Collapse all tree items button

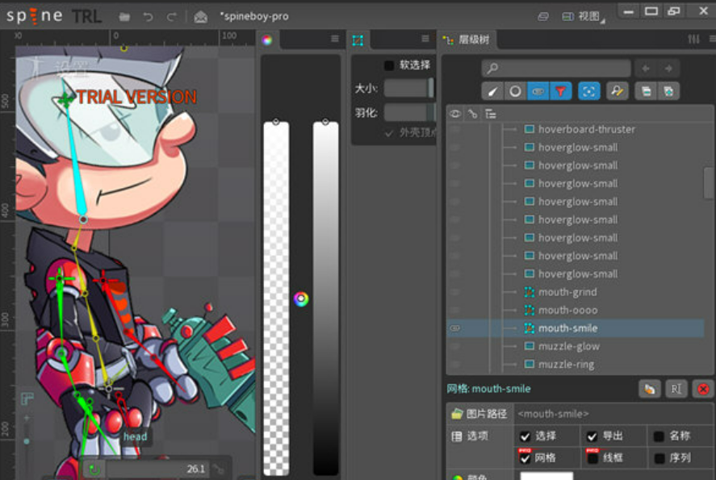[646, 91]
